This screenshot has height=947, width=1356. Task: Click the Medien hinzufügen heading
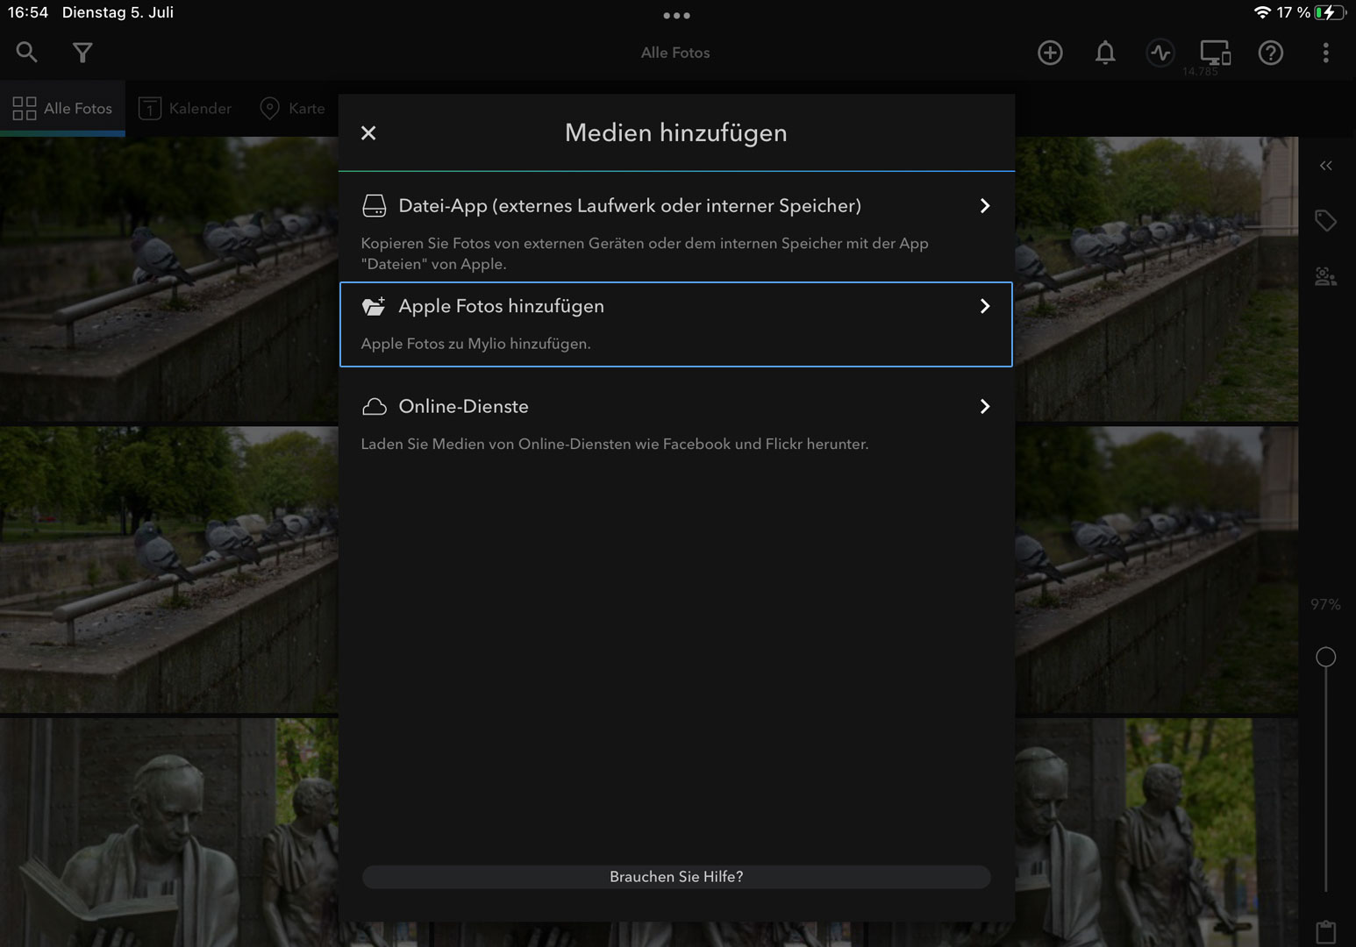[x=676, y=132]
